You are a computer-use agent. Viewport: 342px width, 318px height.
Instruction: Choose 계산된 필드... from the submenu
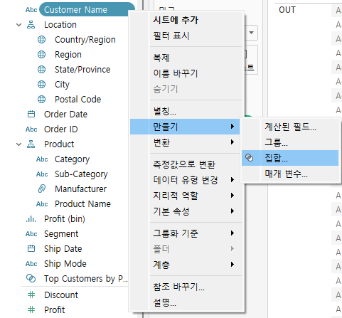click(290, 127)
